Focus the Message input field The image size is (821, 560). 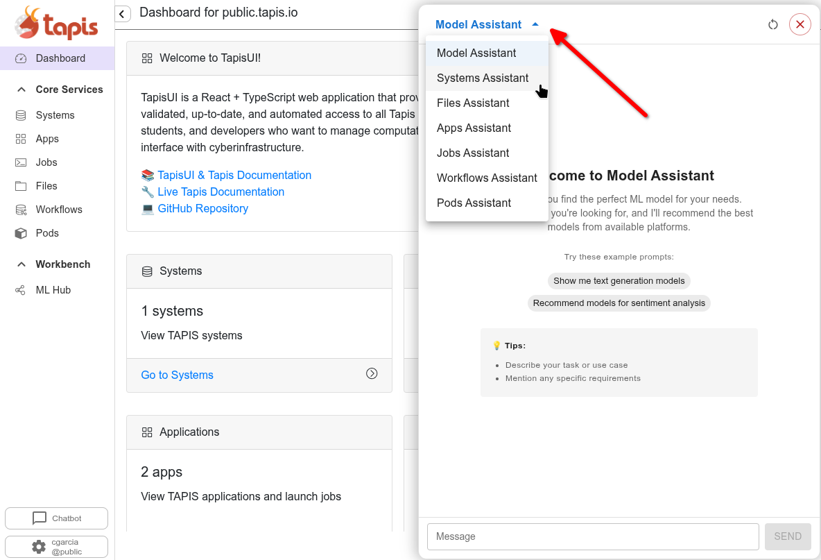593,536
